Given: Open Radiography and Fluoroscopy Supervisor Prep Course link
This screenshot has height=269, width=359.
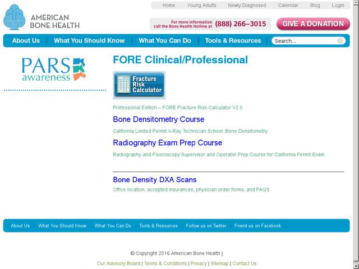Looking at the screenshot, I should pyautogui.click(x=219, y=155).
